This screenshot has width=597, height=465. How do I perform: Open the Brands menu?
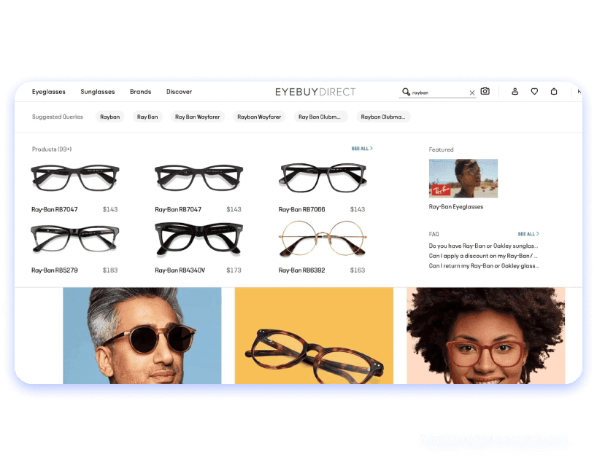pyautogui.click(x=140, y=92)
